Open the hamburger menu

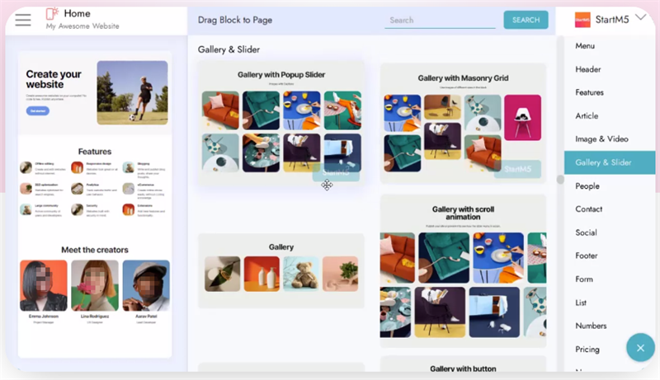click(23, 20)
